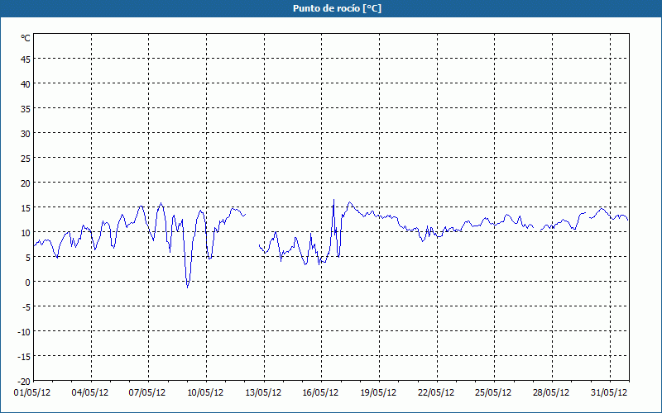Click the 28/05/12 date label

tap(551, 393)
